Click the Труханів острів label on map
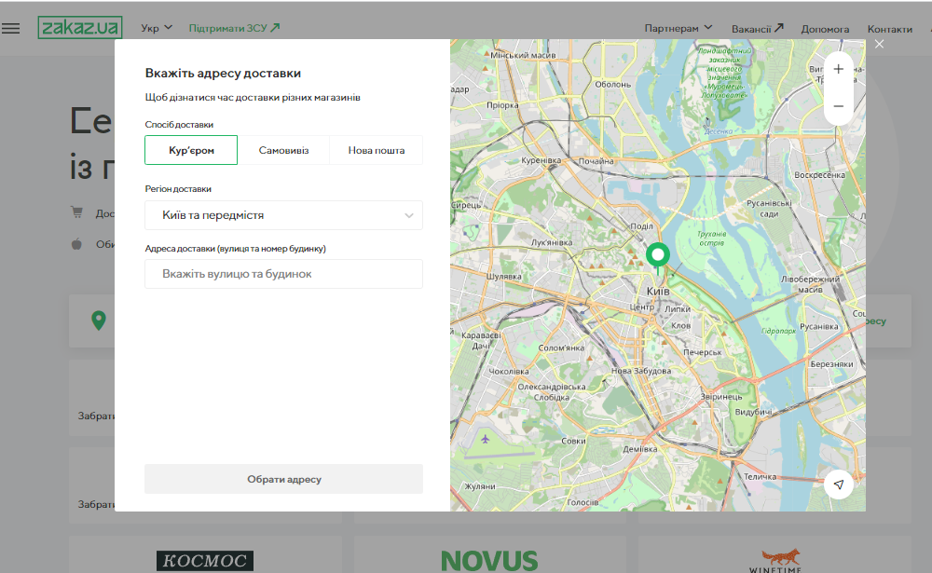The image size is (932, 573). (x=711, y=239)
